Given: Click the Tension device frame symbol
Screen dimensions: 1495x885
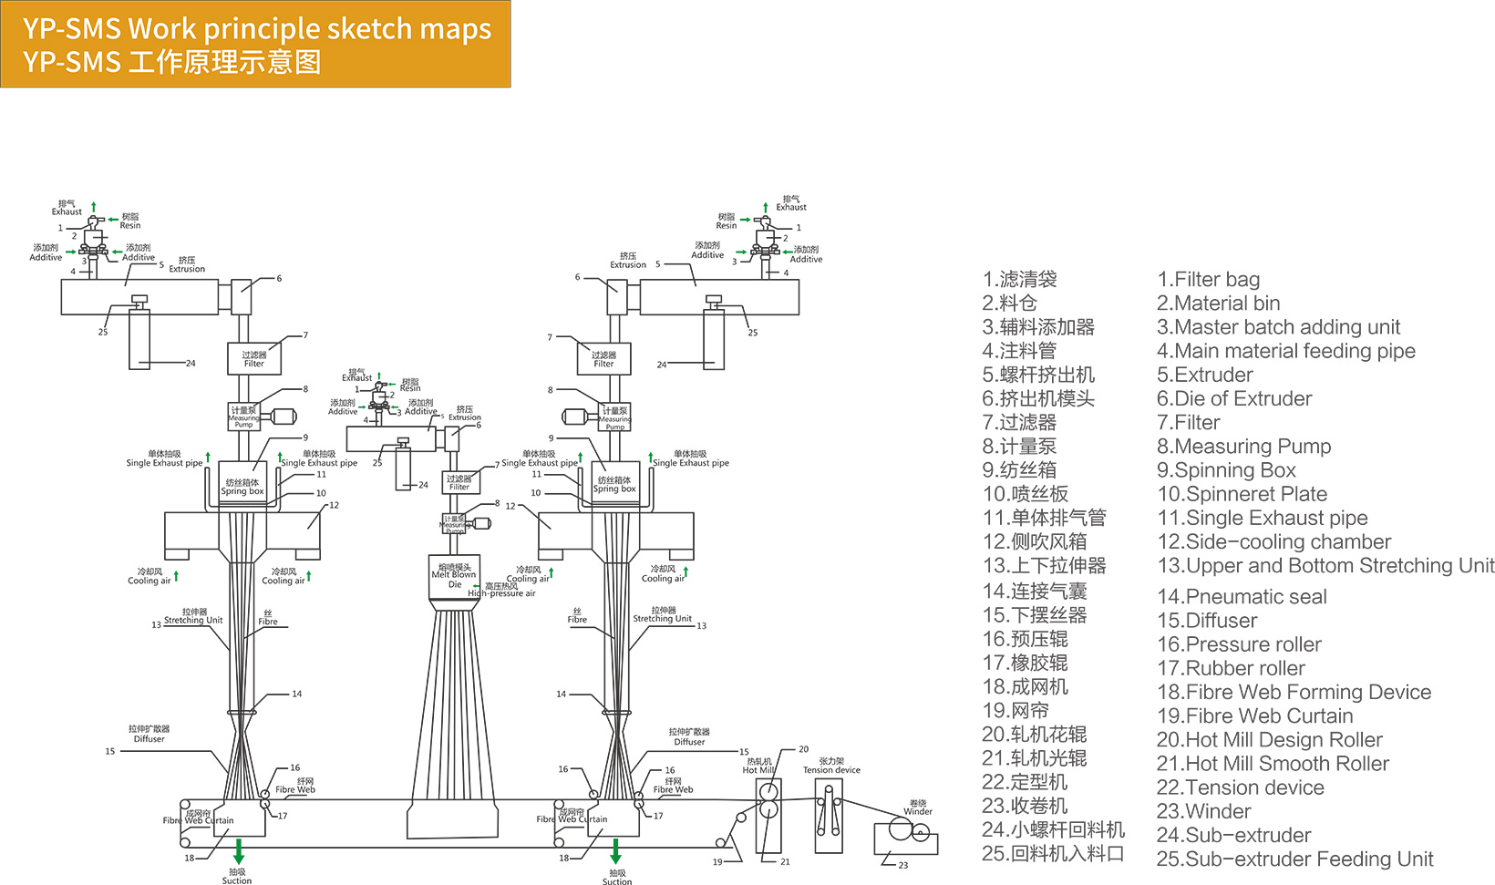Looking at the screenshot, I should point(829,814).
